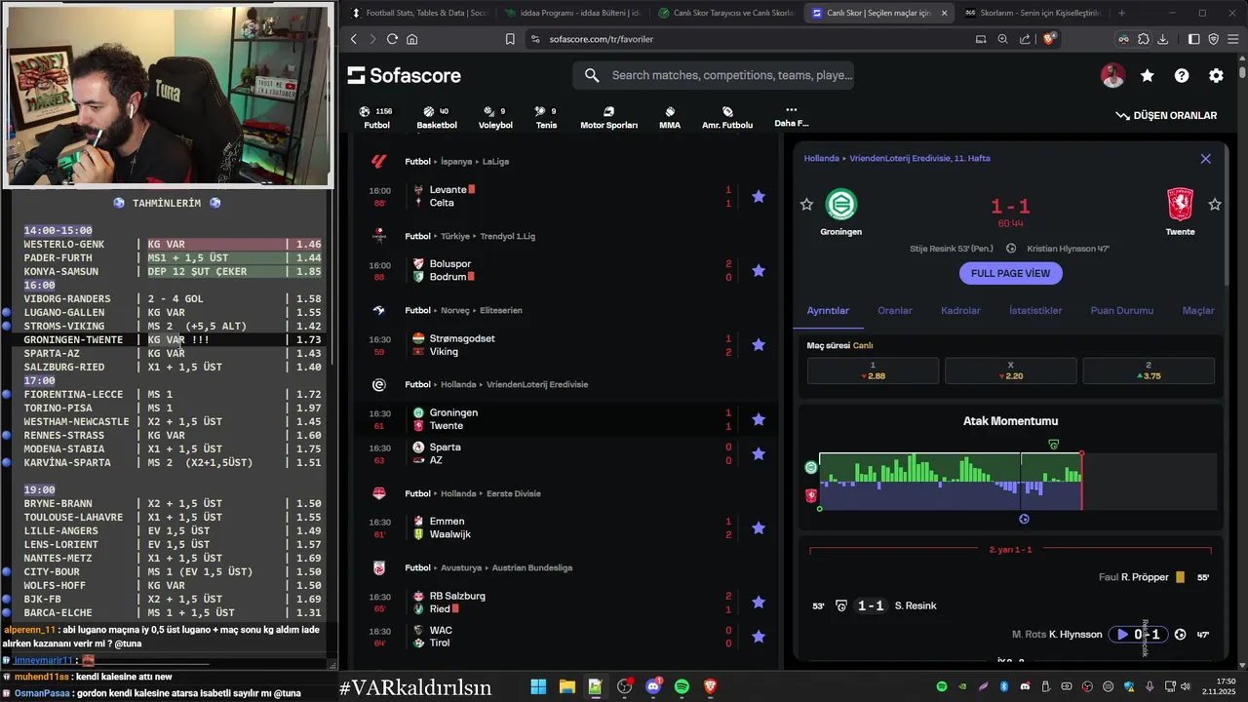Screen dimensions: 1248x702
Task: Expand the Daha Fazla sports menu
Action: [x=791, y=117]
